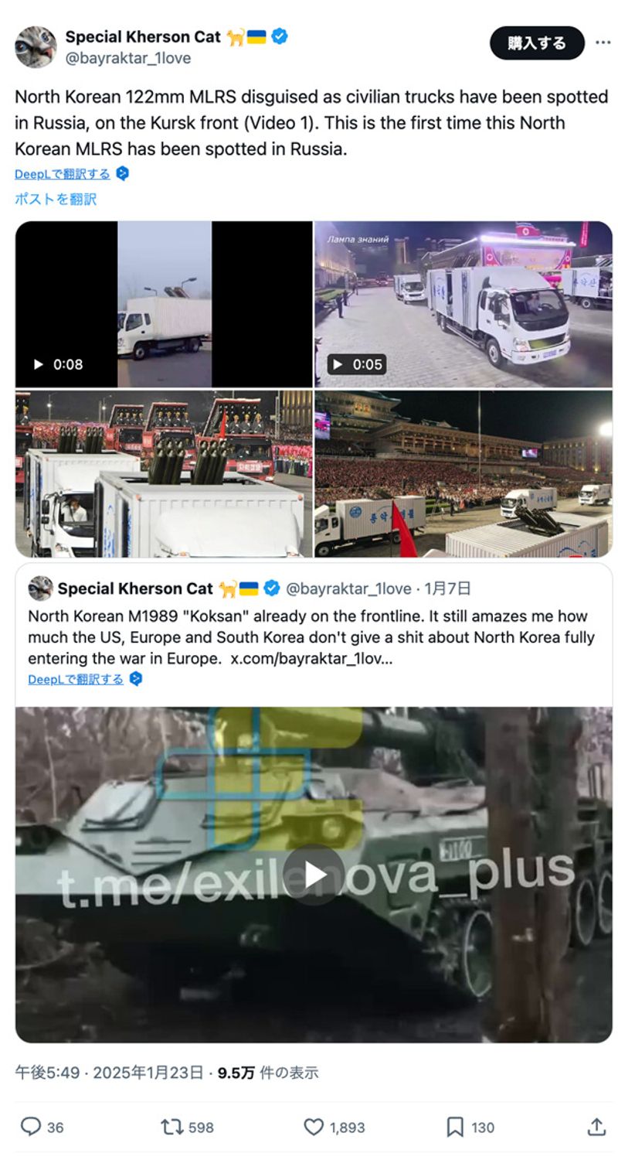Viewport: 618px width, 1160px height.
Task: Share the post via upload icon
Action: pyautogui.click(x=596, y=1127)
